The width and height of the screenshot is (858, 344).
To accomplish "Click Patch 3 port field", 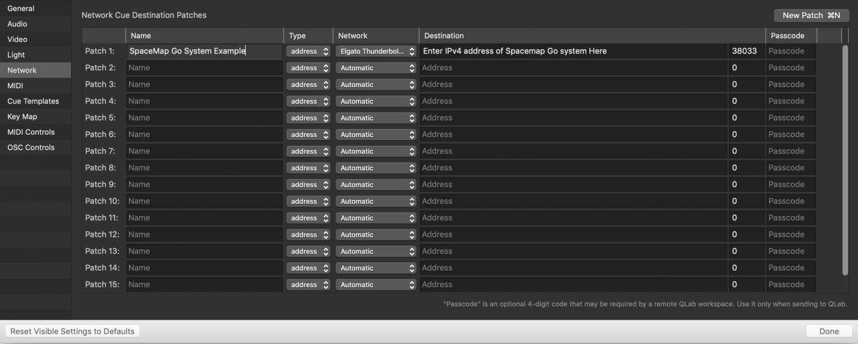I will pyautogui.click(x=746, y=84).
